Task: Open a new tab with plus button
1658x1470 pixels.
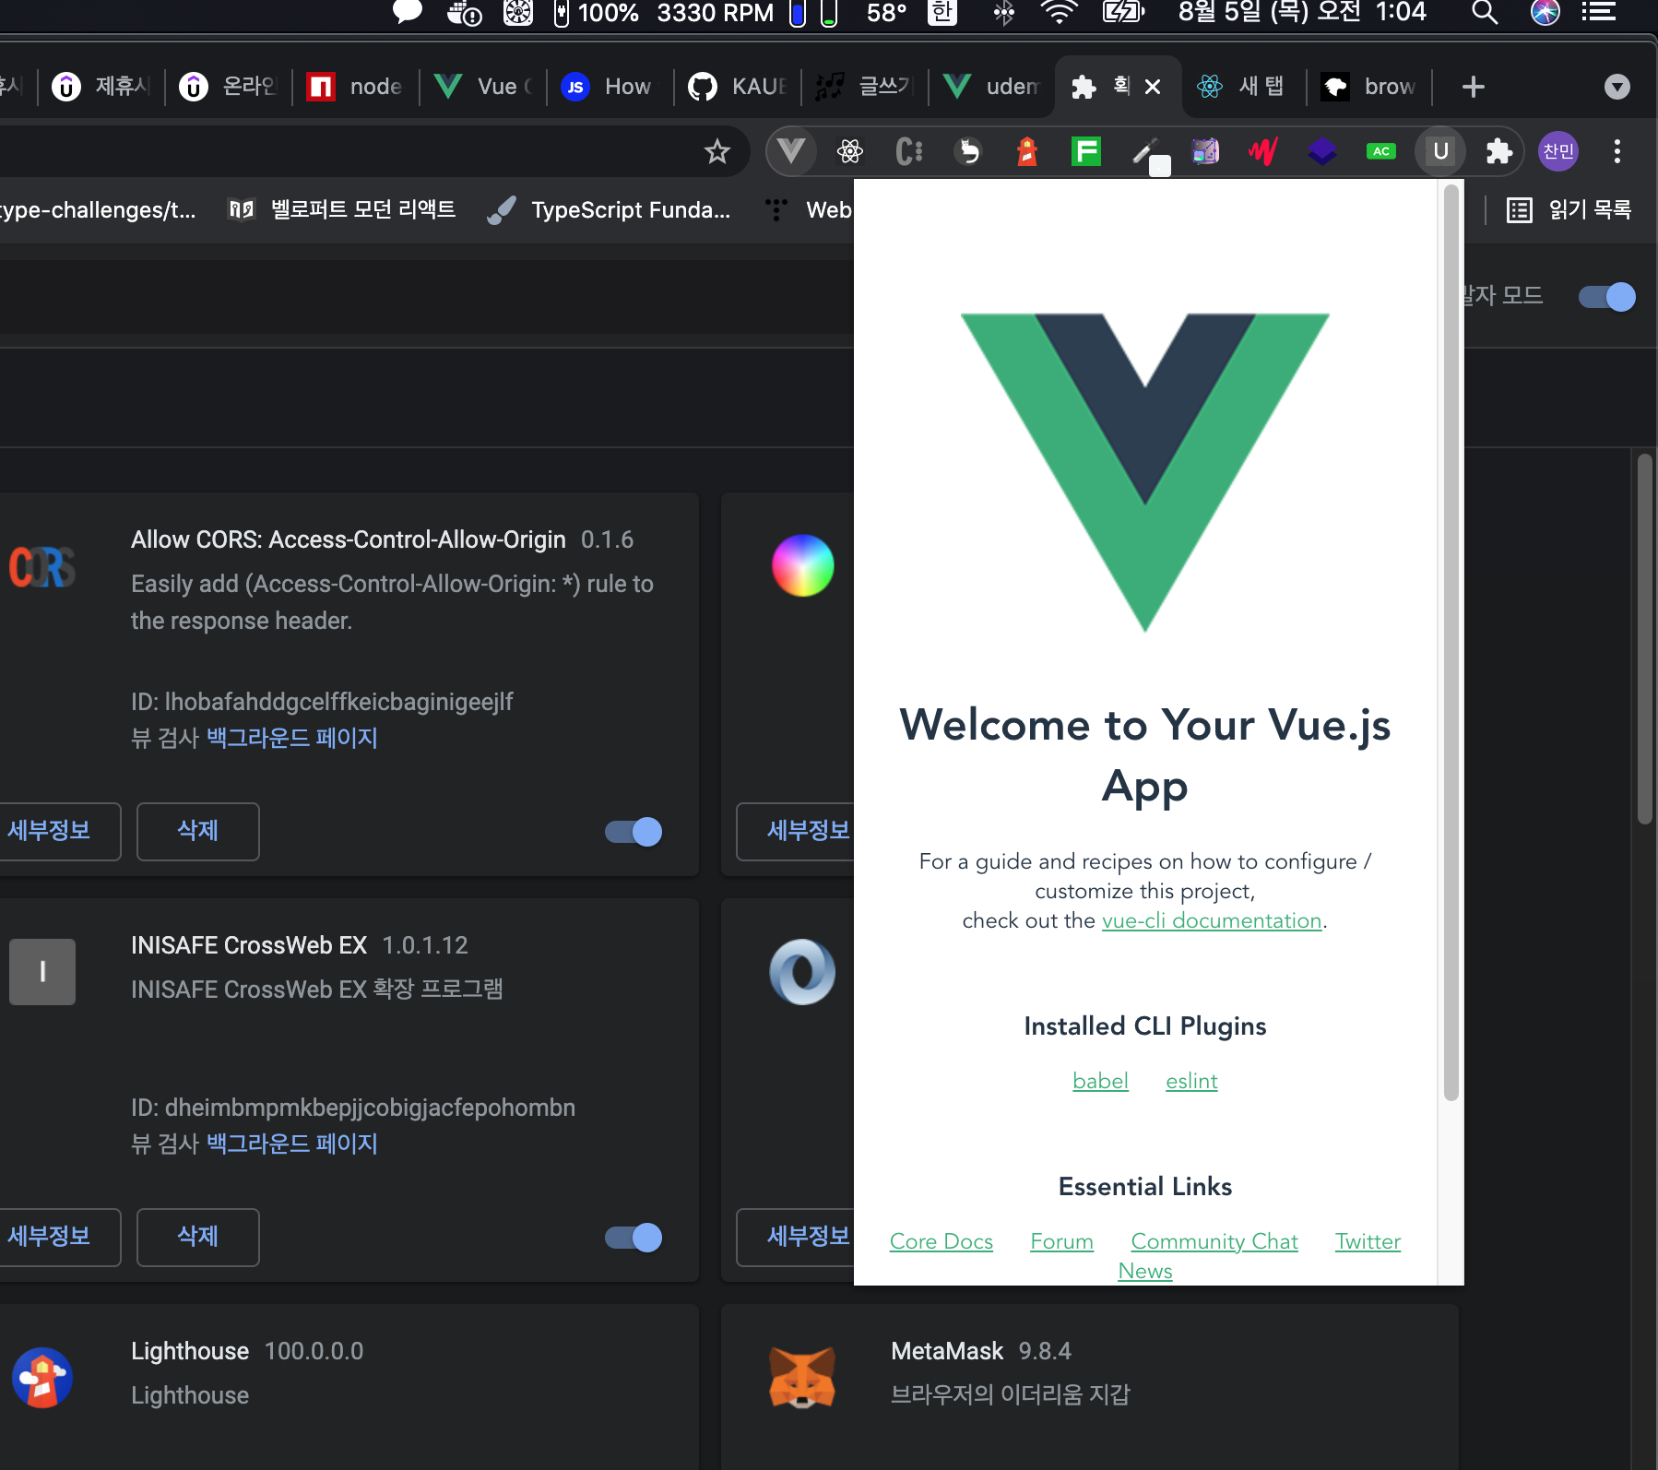Action: coord(1474,87)
